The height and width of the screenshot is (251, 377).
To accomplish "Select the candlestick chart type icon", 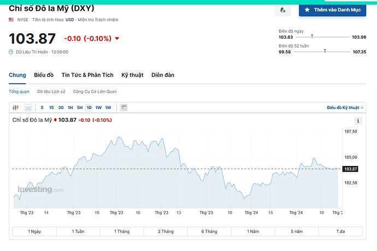I will [x=15, y=107].
